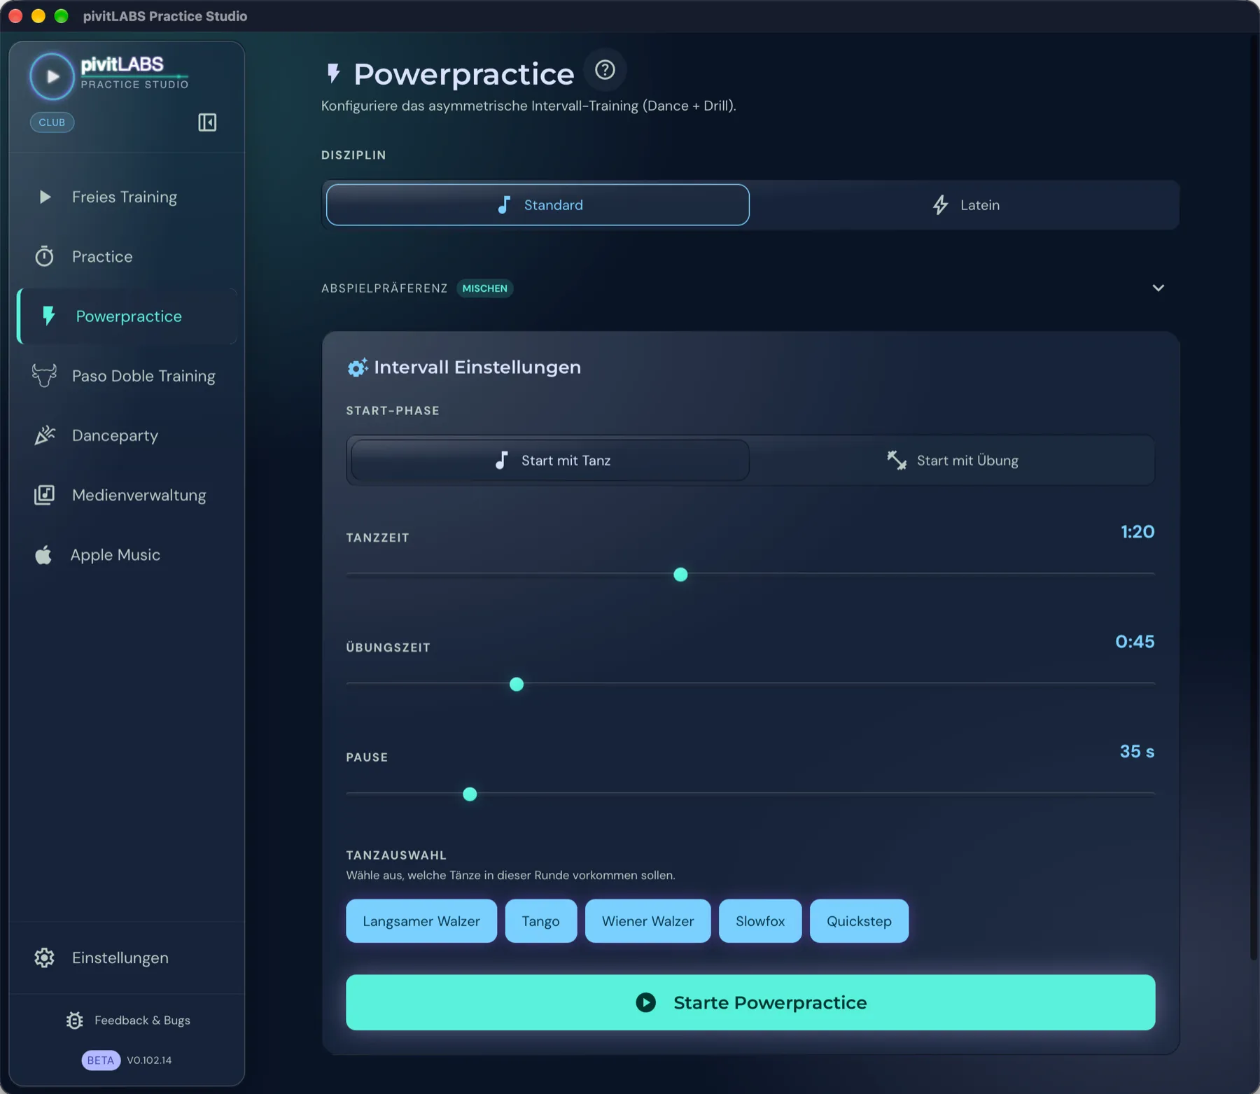
Task: Select the Standard discipline
Action: (x=538, y=205)
